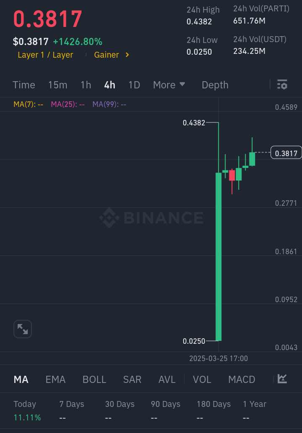Image resolution: width=302 pixels, height=433 pixels.
Task: Select the 1h timeframe
Action: coord(86,85)
